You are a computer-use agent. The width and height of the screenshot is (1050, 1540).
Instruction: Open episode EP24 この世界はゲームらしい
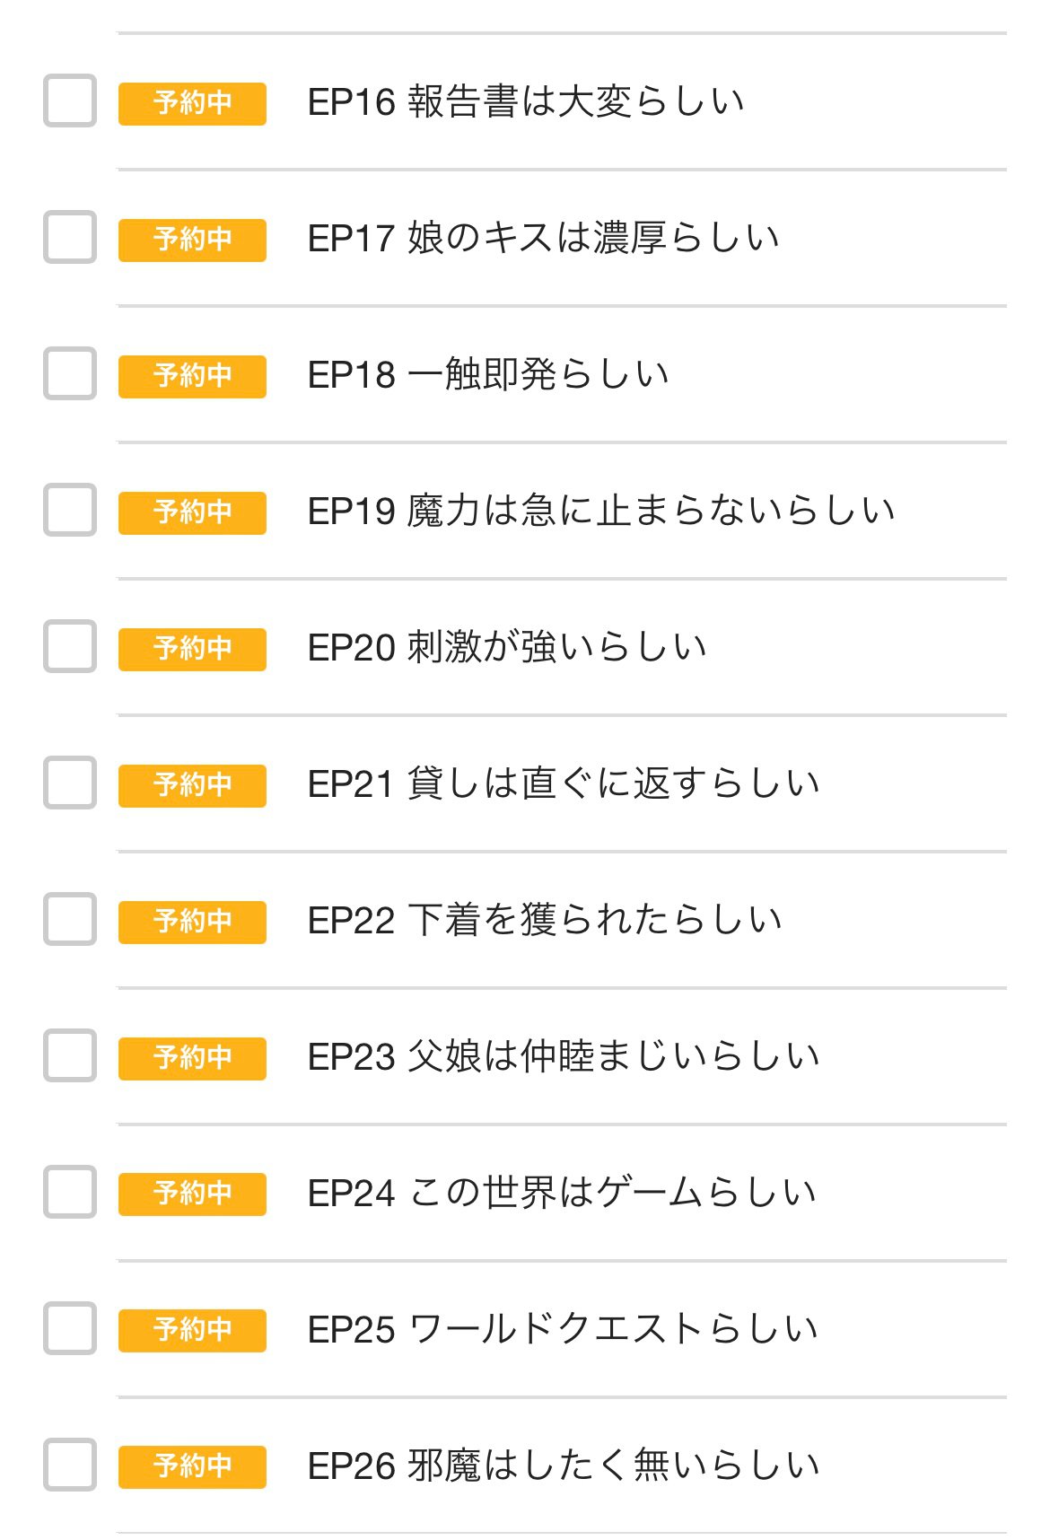(562, 1193)
